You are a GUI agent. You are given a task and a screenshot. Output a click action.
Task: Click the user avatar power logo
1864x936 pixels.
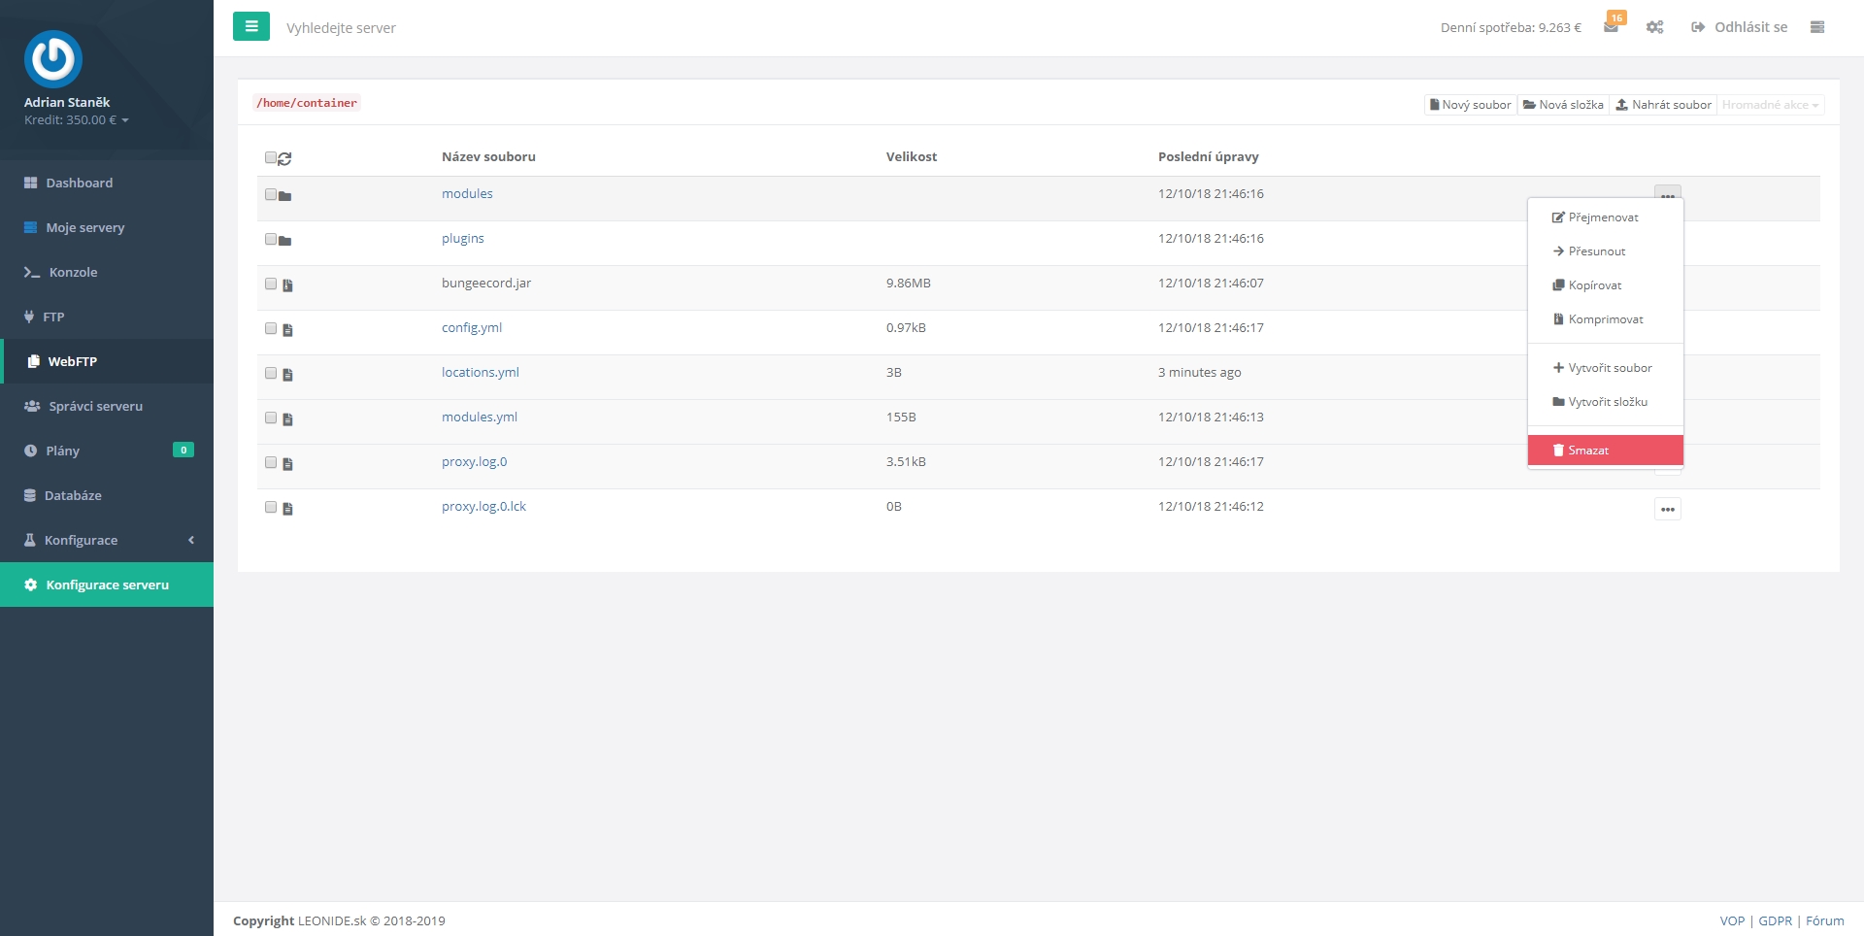(53, 59)
